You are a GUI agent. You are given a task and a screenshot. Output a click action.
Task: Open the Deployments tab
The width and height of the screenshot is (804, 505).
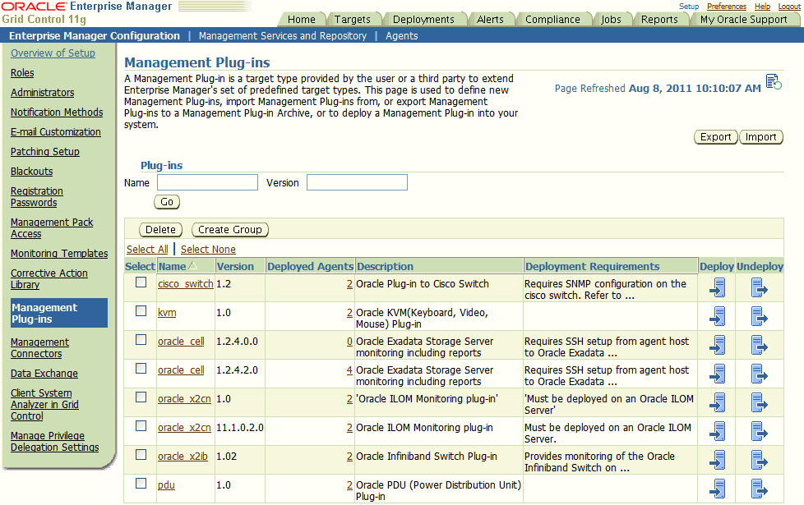coord(423,20)
